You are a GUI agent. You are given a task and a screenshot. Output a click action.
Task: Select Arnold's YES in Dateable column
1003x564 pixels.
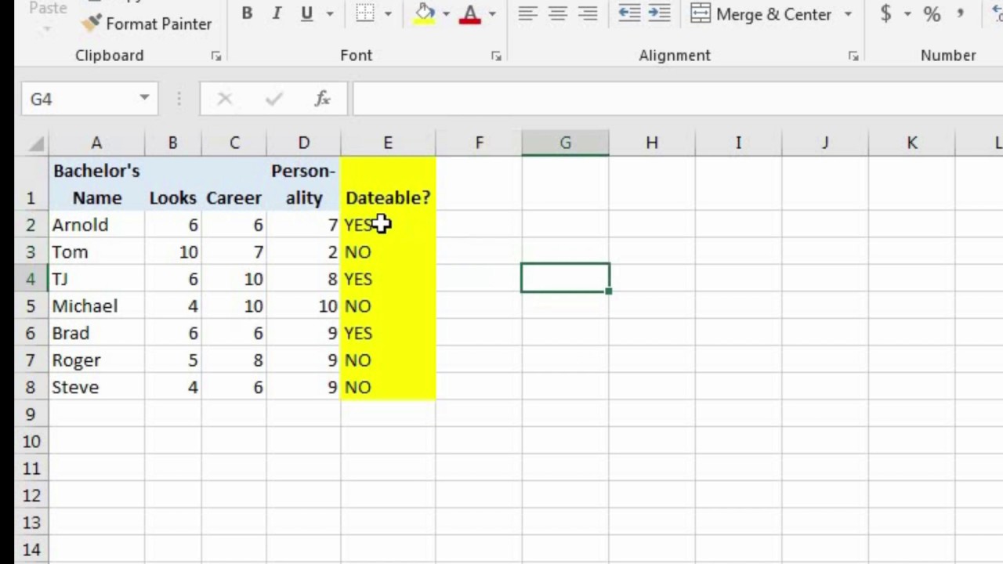(388, 225)
